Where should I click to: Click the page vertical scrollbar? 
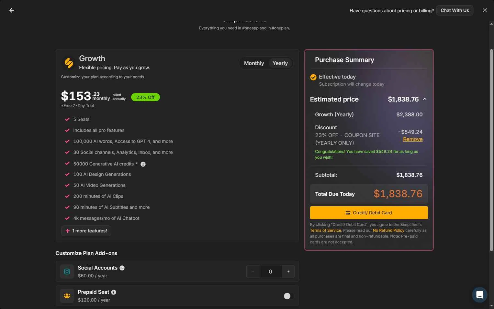(491, 150)
